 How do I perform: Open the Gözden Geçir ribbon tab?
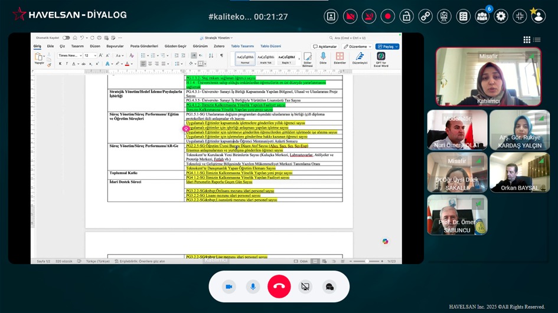[175, 46]
